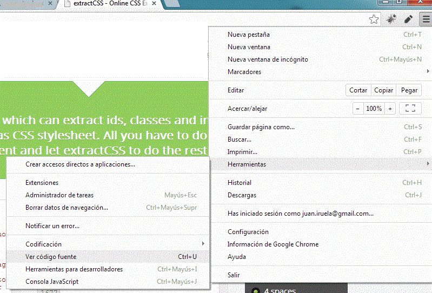Viewport: 432px width, 293px height.
Task: Click the bug extension icon in toolbar
Action: click(x=391, y=19)
